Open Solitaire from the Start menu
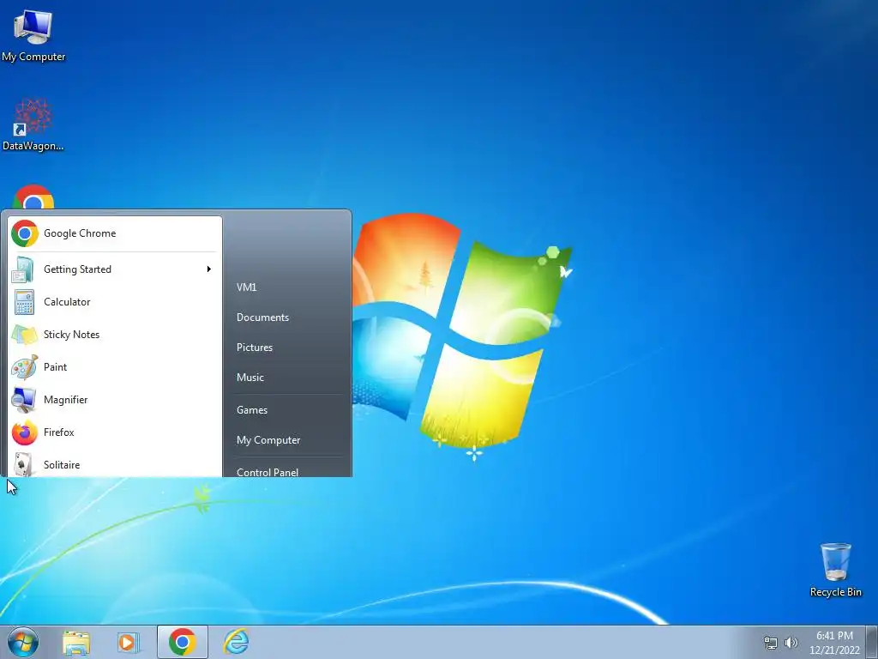This screenshot has height=659, width=878. pos(114,464)
